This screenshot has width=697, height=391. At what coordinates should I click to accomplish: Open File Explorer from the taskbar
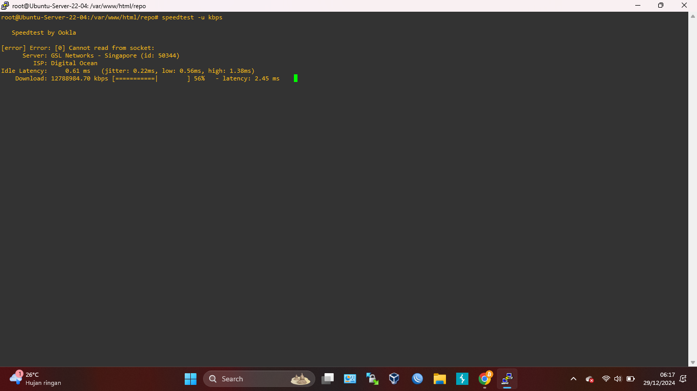tap(440, 379)
